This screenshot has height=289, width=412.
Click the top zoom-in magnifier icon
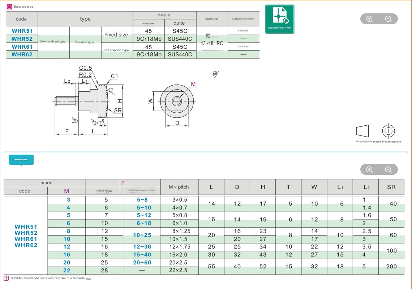click(x=369, y=19)
